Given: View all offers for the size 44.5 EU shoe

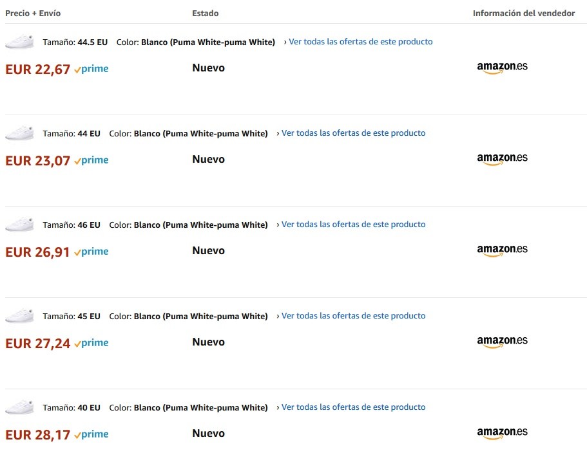Looking at the screenshot, I should (x=360, y=42).
